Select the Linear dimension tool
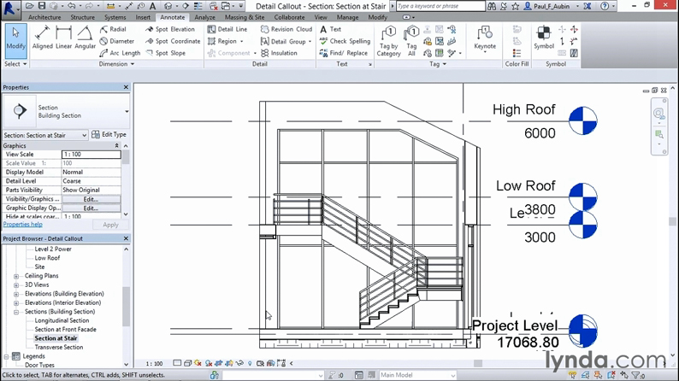Viewport: 679px width, 381px height. pyautogui.click(x=64, y=38)
